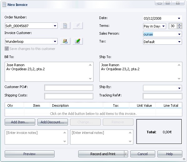Decrease terms days with the down spinner
187x162 pixels.
[180, 27]
